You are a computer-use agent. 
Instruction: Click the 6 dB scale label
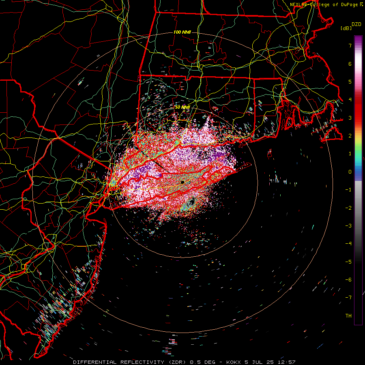(x=350, y=64)
